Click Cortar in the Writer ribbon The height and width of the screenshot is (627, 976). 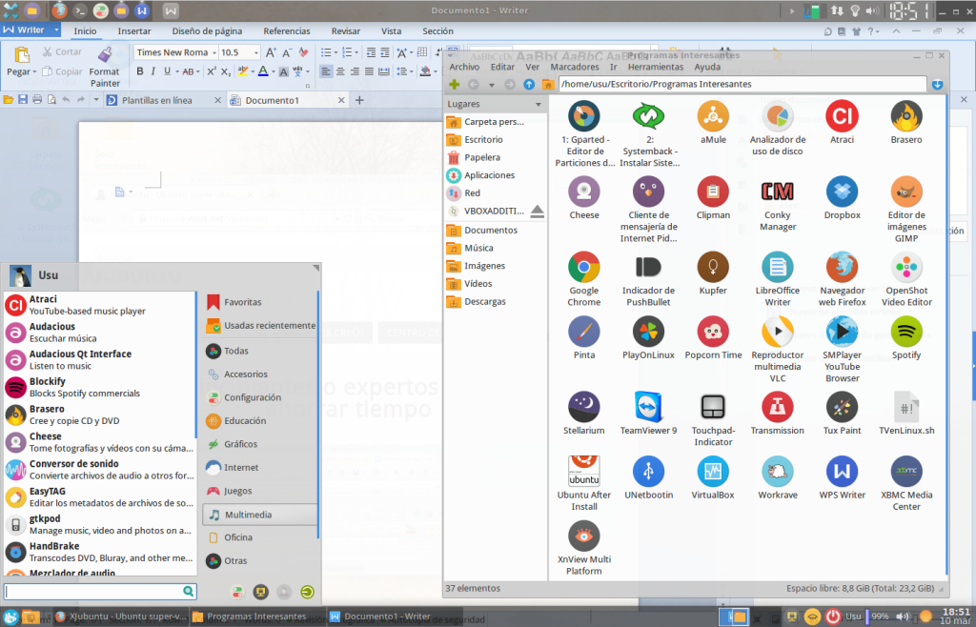(x=62, y=52)
